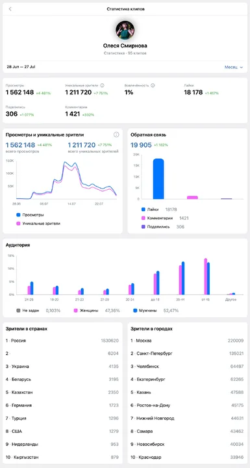Click the Казахстан country row
The image size is (250, 468).
(x=62, y=392)
